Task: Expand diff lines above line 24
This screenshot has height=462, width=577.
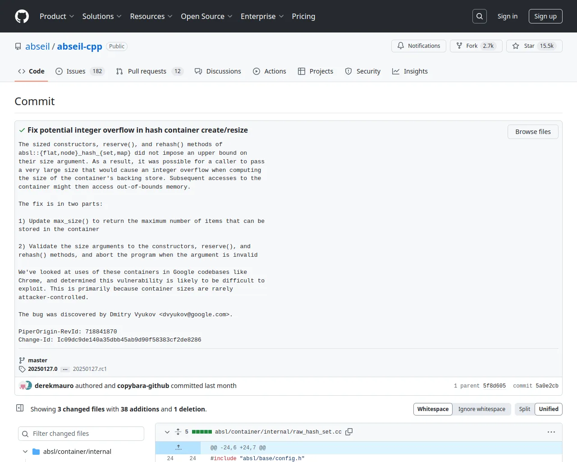Action: [178, 448]
